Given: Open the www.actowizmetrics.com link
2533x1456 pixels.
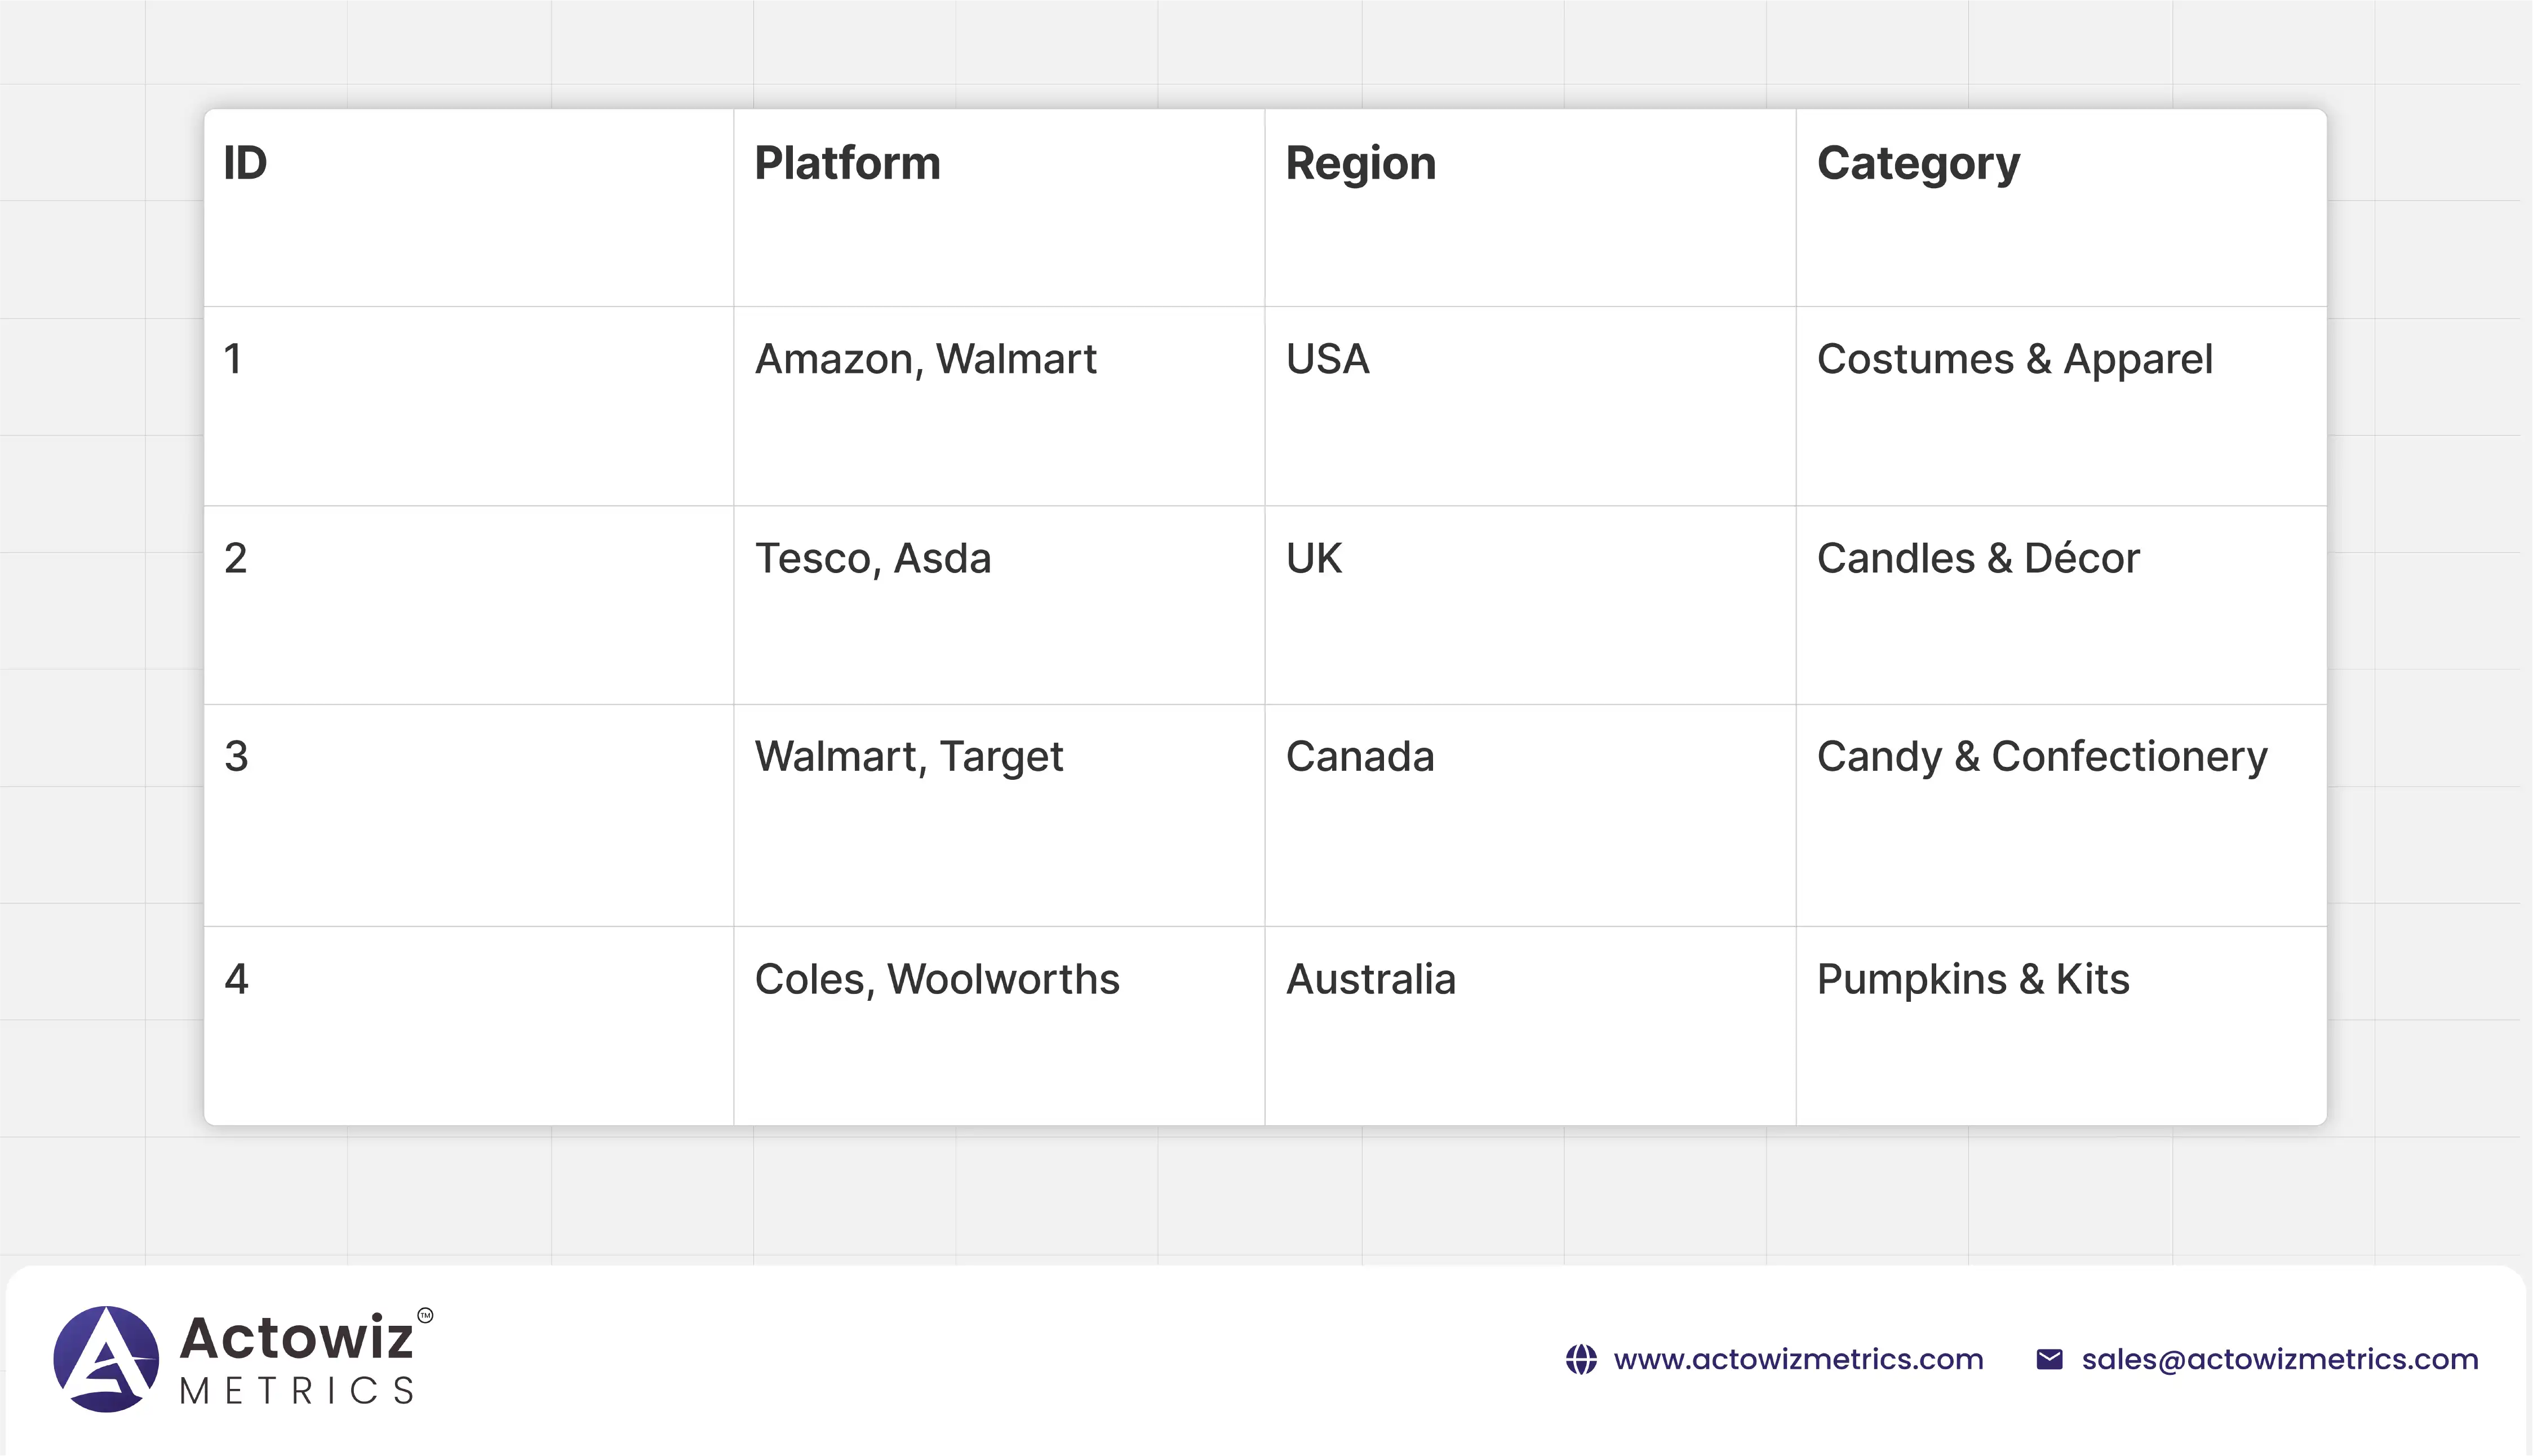Looking at the screenshot, I should click(1798, 1360).
